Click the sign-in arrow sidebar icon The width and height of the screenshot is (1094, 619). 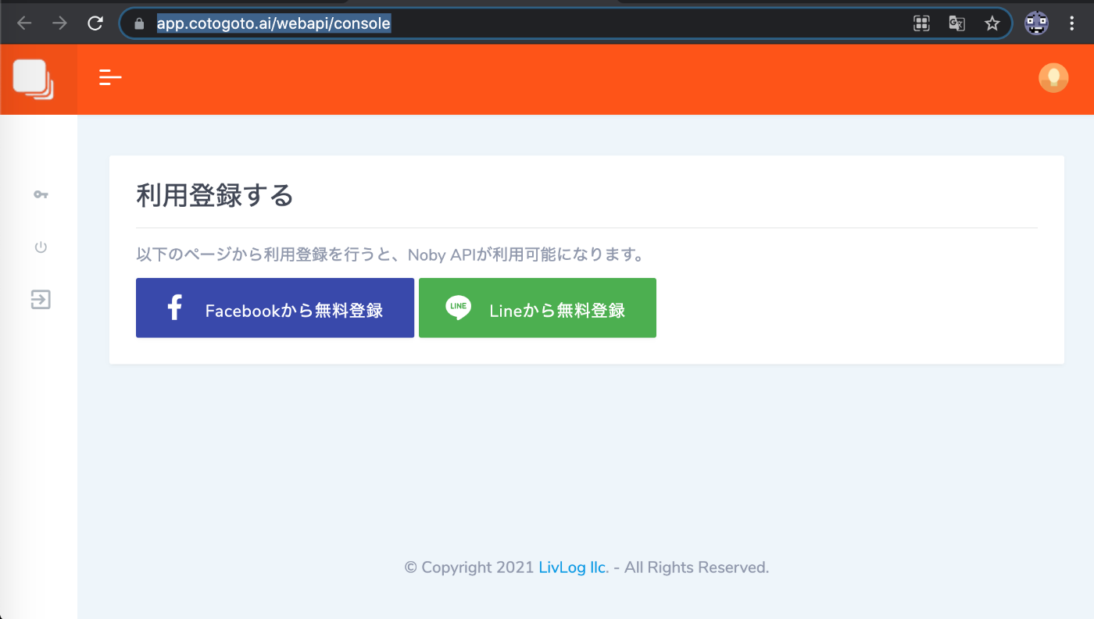(x=41, y=300)
